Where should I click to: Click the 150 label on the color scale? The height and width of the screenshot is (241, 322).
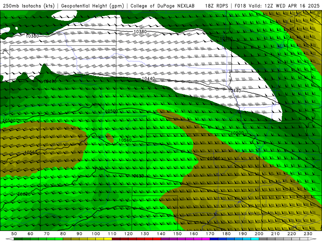click(x=178, y=234)
